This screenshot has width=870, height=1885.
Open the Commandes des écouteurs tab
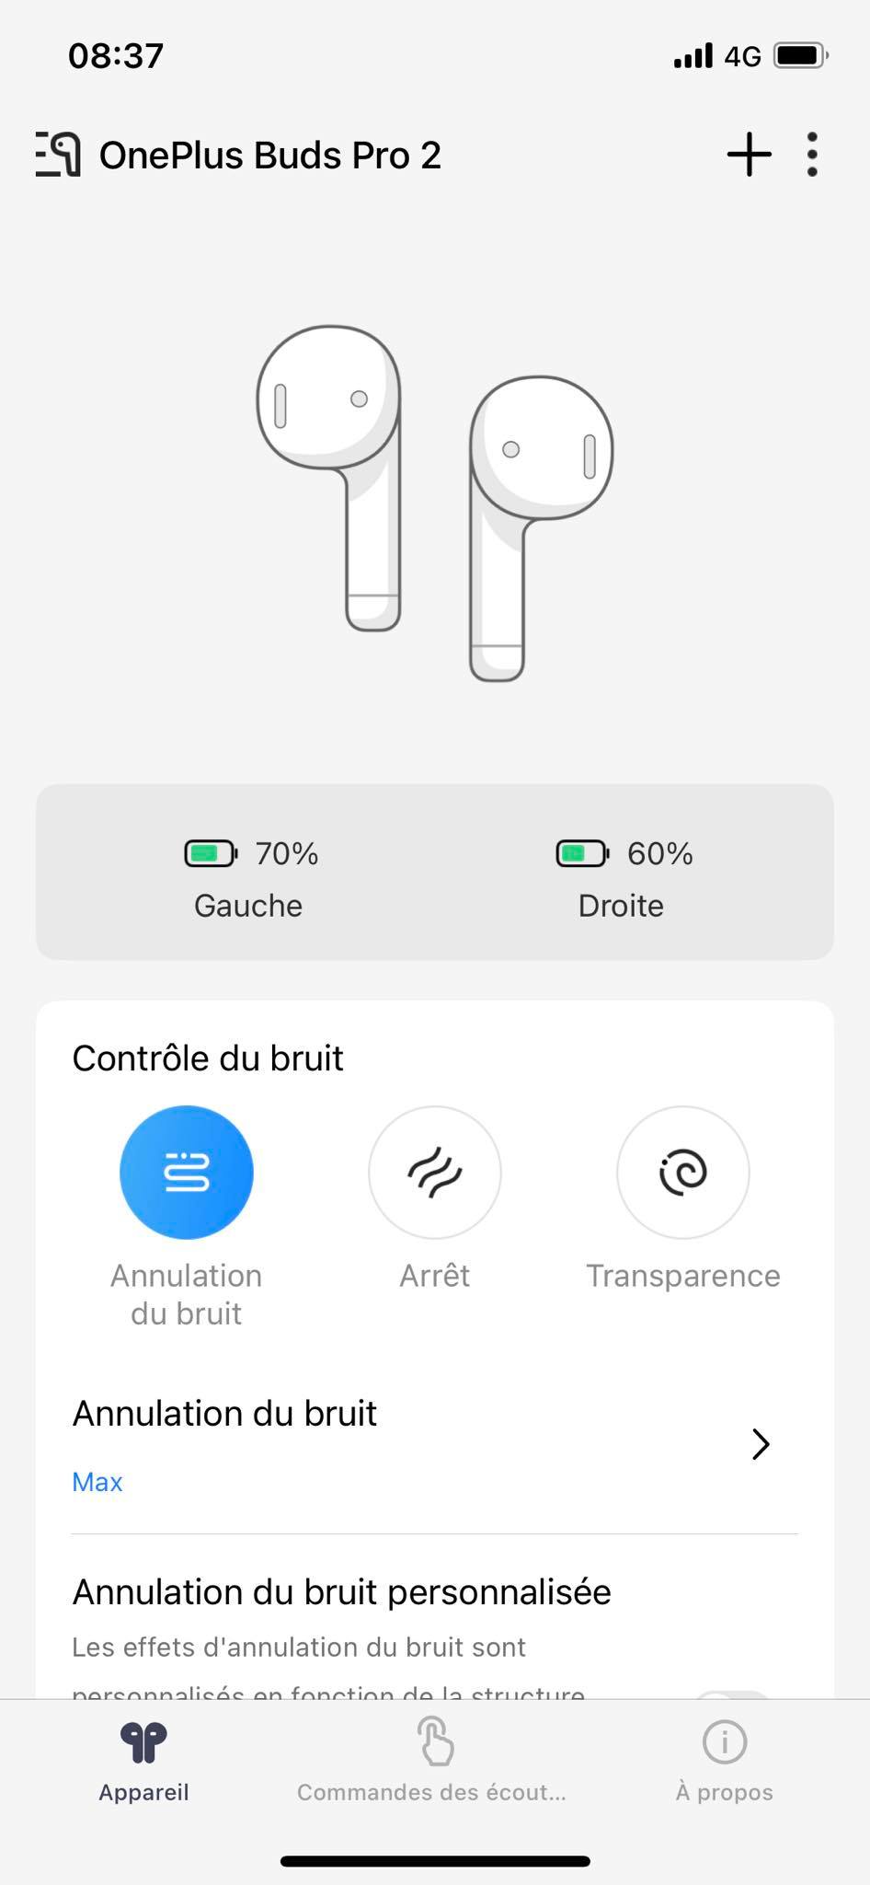[x=432, y=1758]
